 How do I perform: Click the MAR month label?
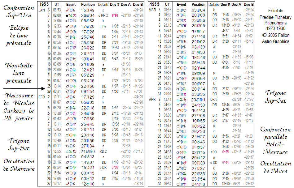[152, 10]
